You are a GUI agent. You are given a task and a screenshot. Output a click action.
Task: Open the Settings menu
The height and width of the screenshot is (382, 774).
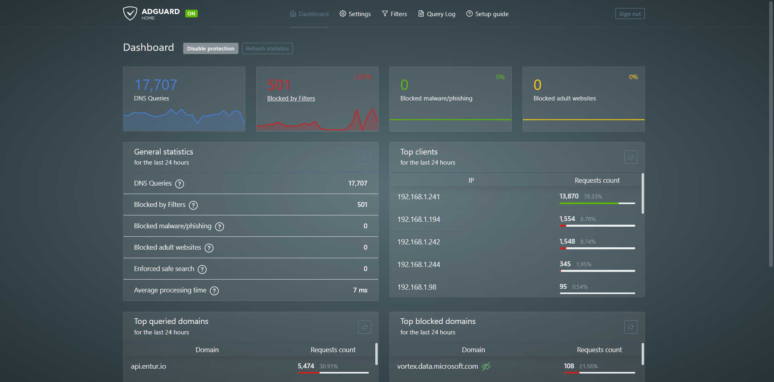(x=355, y=14)
